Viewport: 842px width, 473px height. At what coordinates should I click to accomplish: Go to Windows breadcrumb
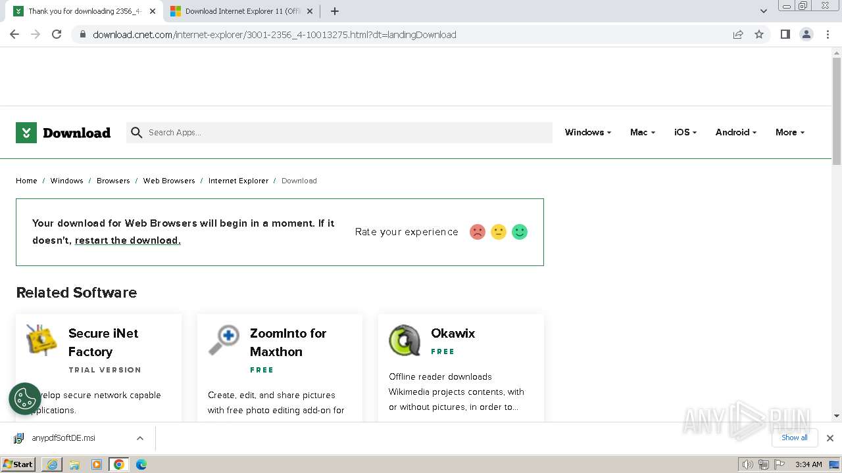point(66,181)
